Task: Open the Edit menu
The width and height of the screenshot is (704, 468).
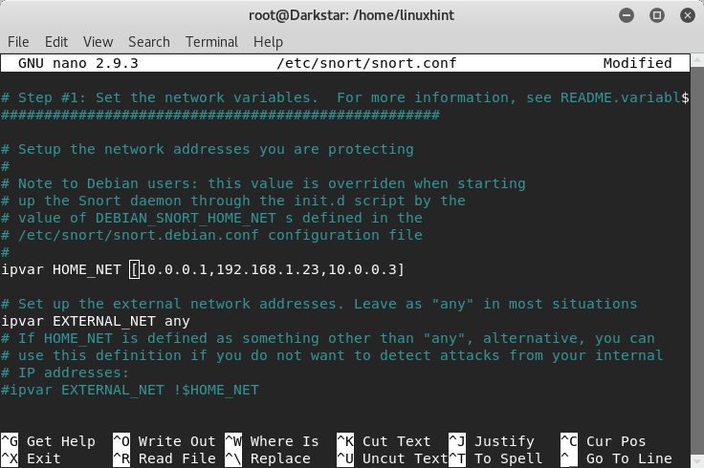Action: 56,42
